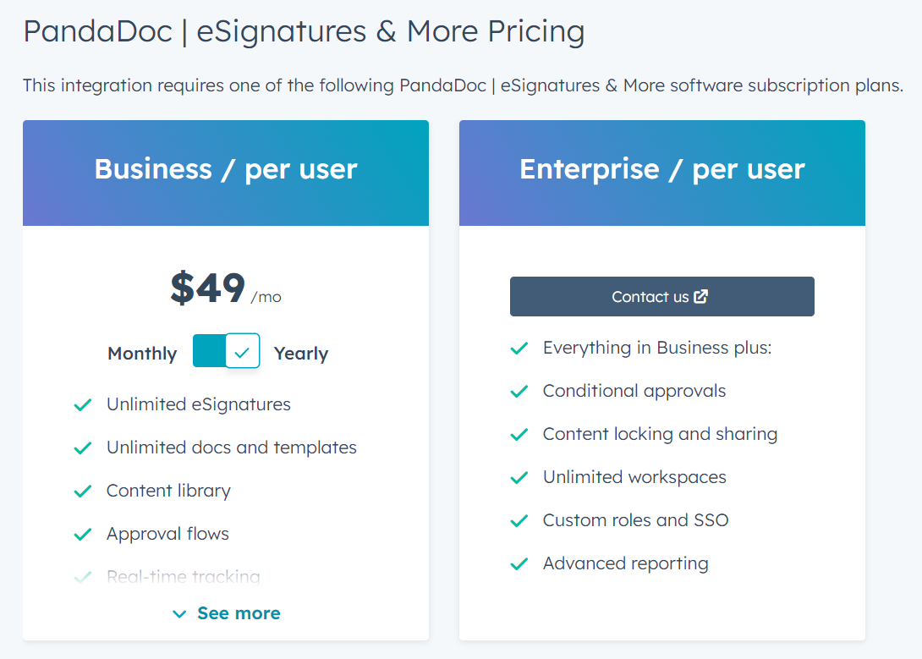Click checkmark beside Unlimited workspaces

pos(519,478)
